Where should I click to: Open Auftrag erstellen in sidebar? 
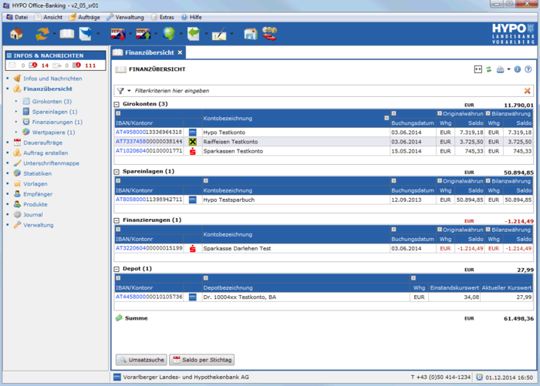coord(46,153)
